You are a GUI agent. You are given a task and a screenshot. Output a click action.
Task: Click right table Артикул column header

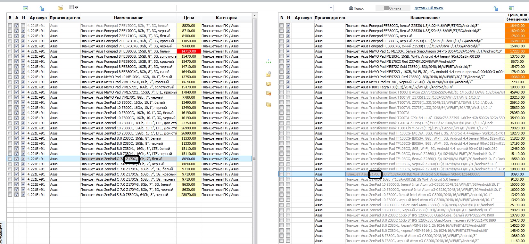point(303,18)
